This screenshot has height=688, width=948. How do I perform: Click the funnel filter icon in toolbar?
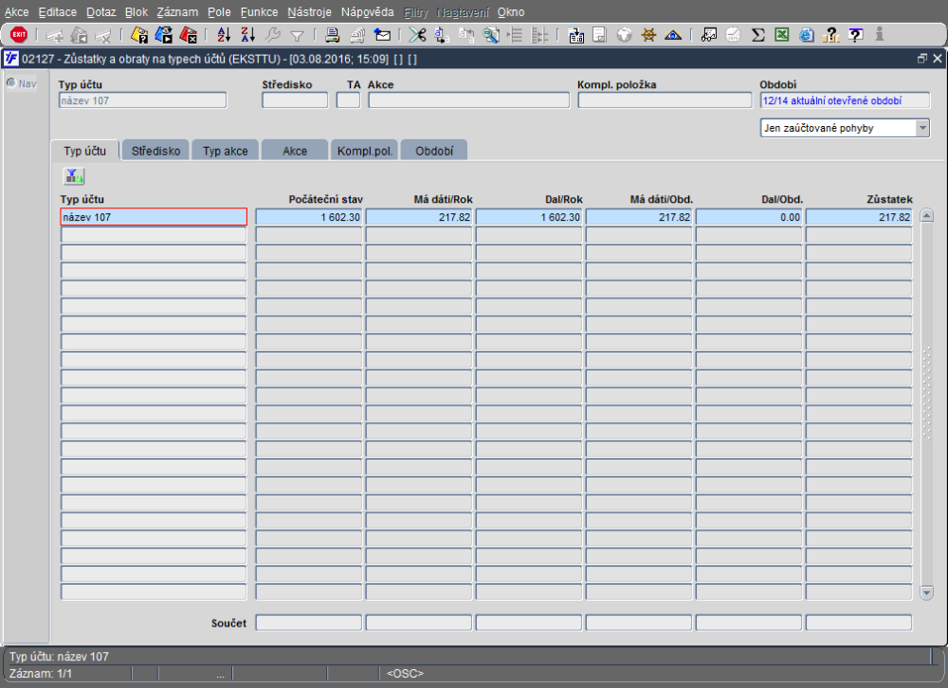[297, 36]
